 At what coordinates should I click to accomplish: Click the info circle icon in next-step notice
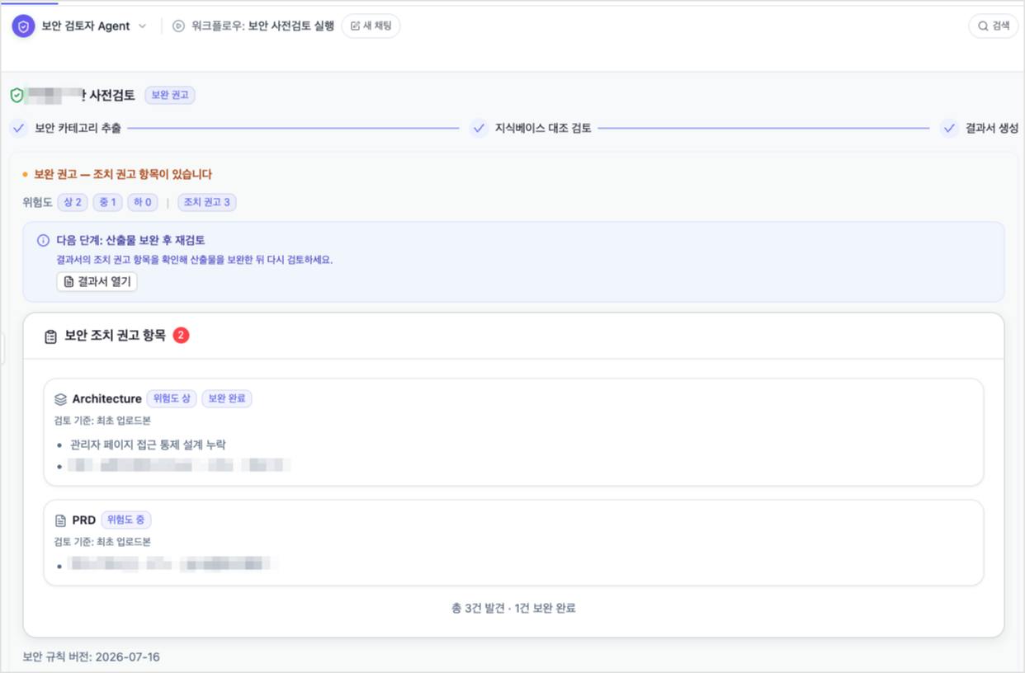coord(43,241)
